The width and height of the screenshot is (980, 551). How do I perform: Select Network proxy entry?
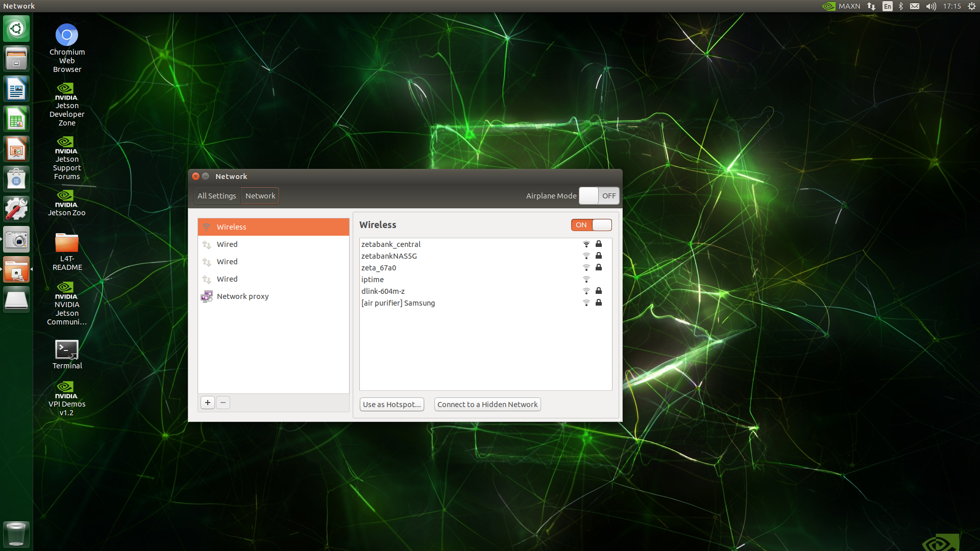tap(274, 296)
